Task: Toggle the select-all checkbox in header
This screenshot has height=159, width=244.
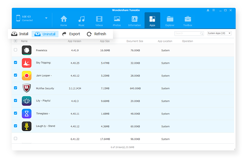Action: 15,41
